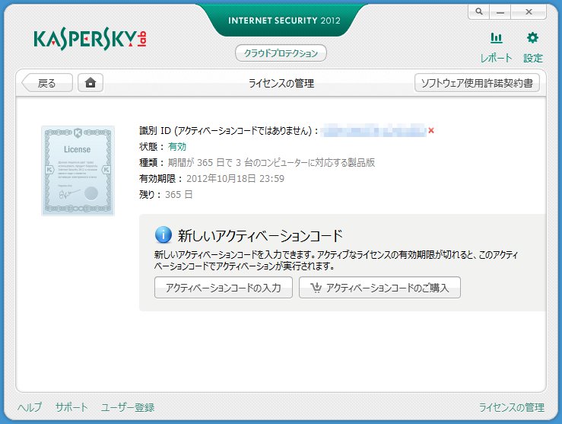Click the blue info icon

tap(163, 235)
